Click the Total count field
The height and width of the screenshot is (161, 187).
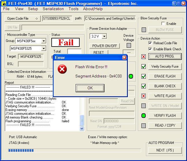(74, 51)
